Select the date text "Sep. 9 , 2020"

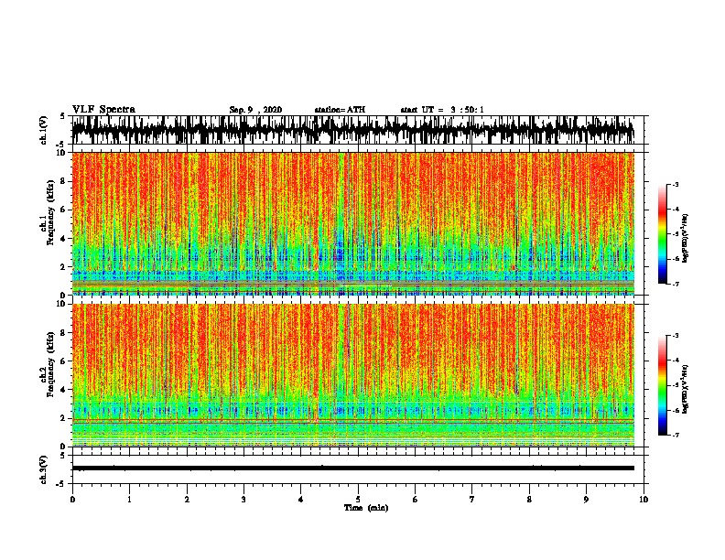255,110
